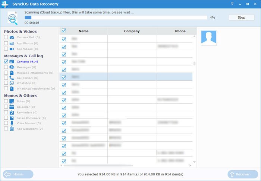Click the Reminders checklist icon
The image size is (261, 181).
click(x=12, y=113)
